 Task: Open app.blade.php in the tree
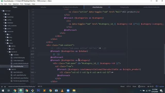coord(18,72)
